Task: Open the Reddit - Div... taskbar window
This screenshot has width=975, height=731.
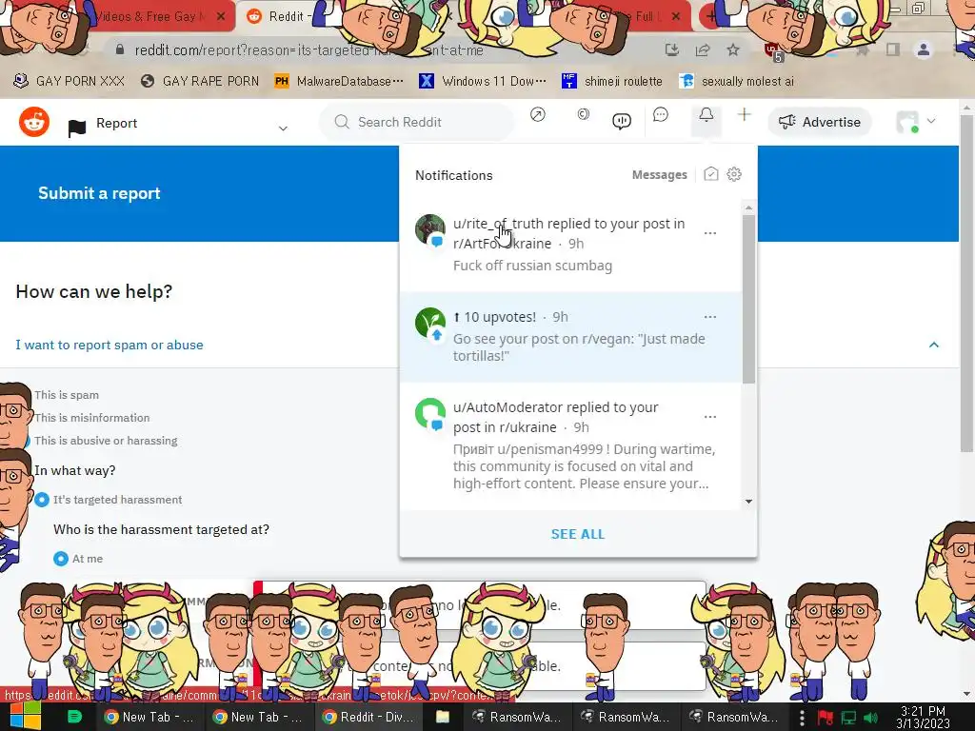Action: click(x=368, y=717)
